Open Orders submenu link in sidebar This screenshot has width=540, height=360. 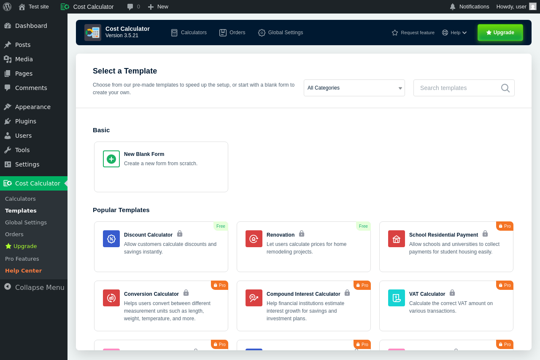click(14, 234)
